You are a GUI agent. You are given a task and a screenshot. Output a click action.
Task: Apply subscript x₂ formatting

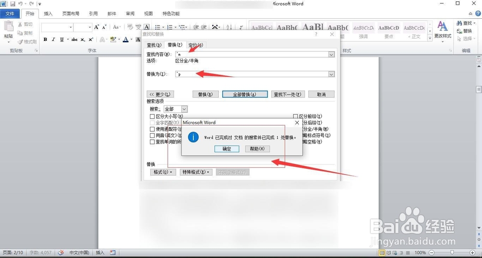83,40
